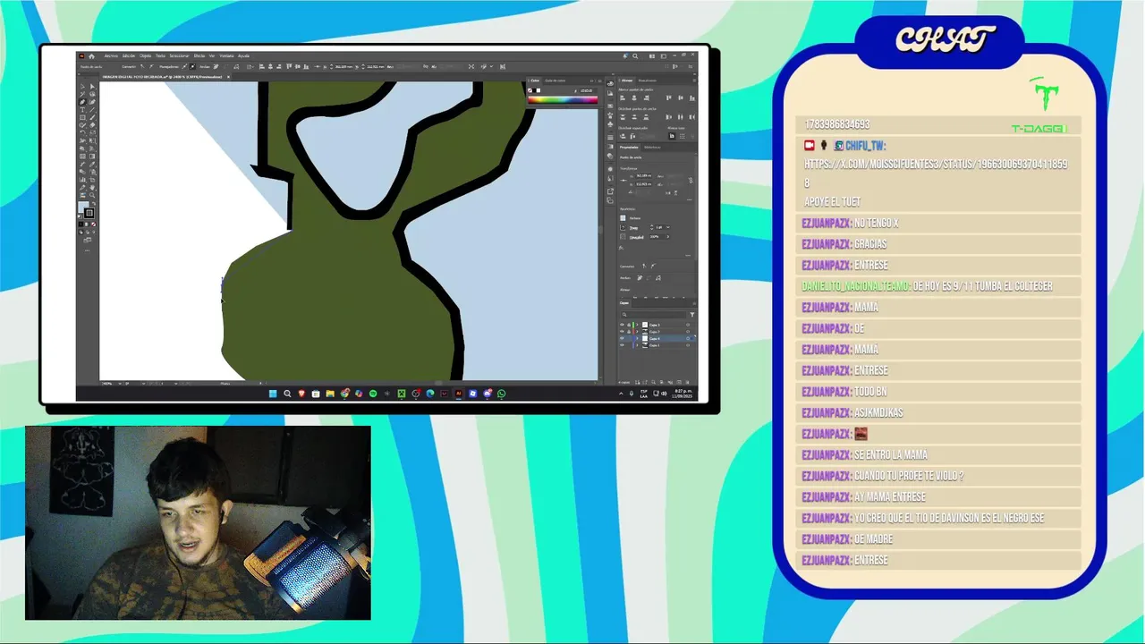1145x644 pixels.
Task: Click the Illustrator icon in taskbar
Action: point(458,394)
